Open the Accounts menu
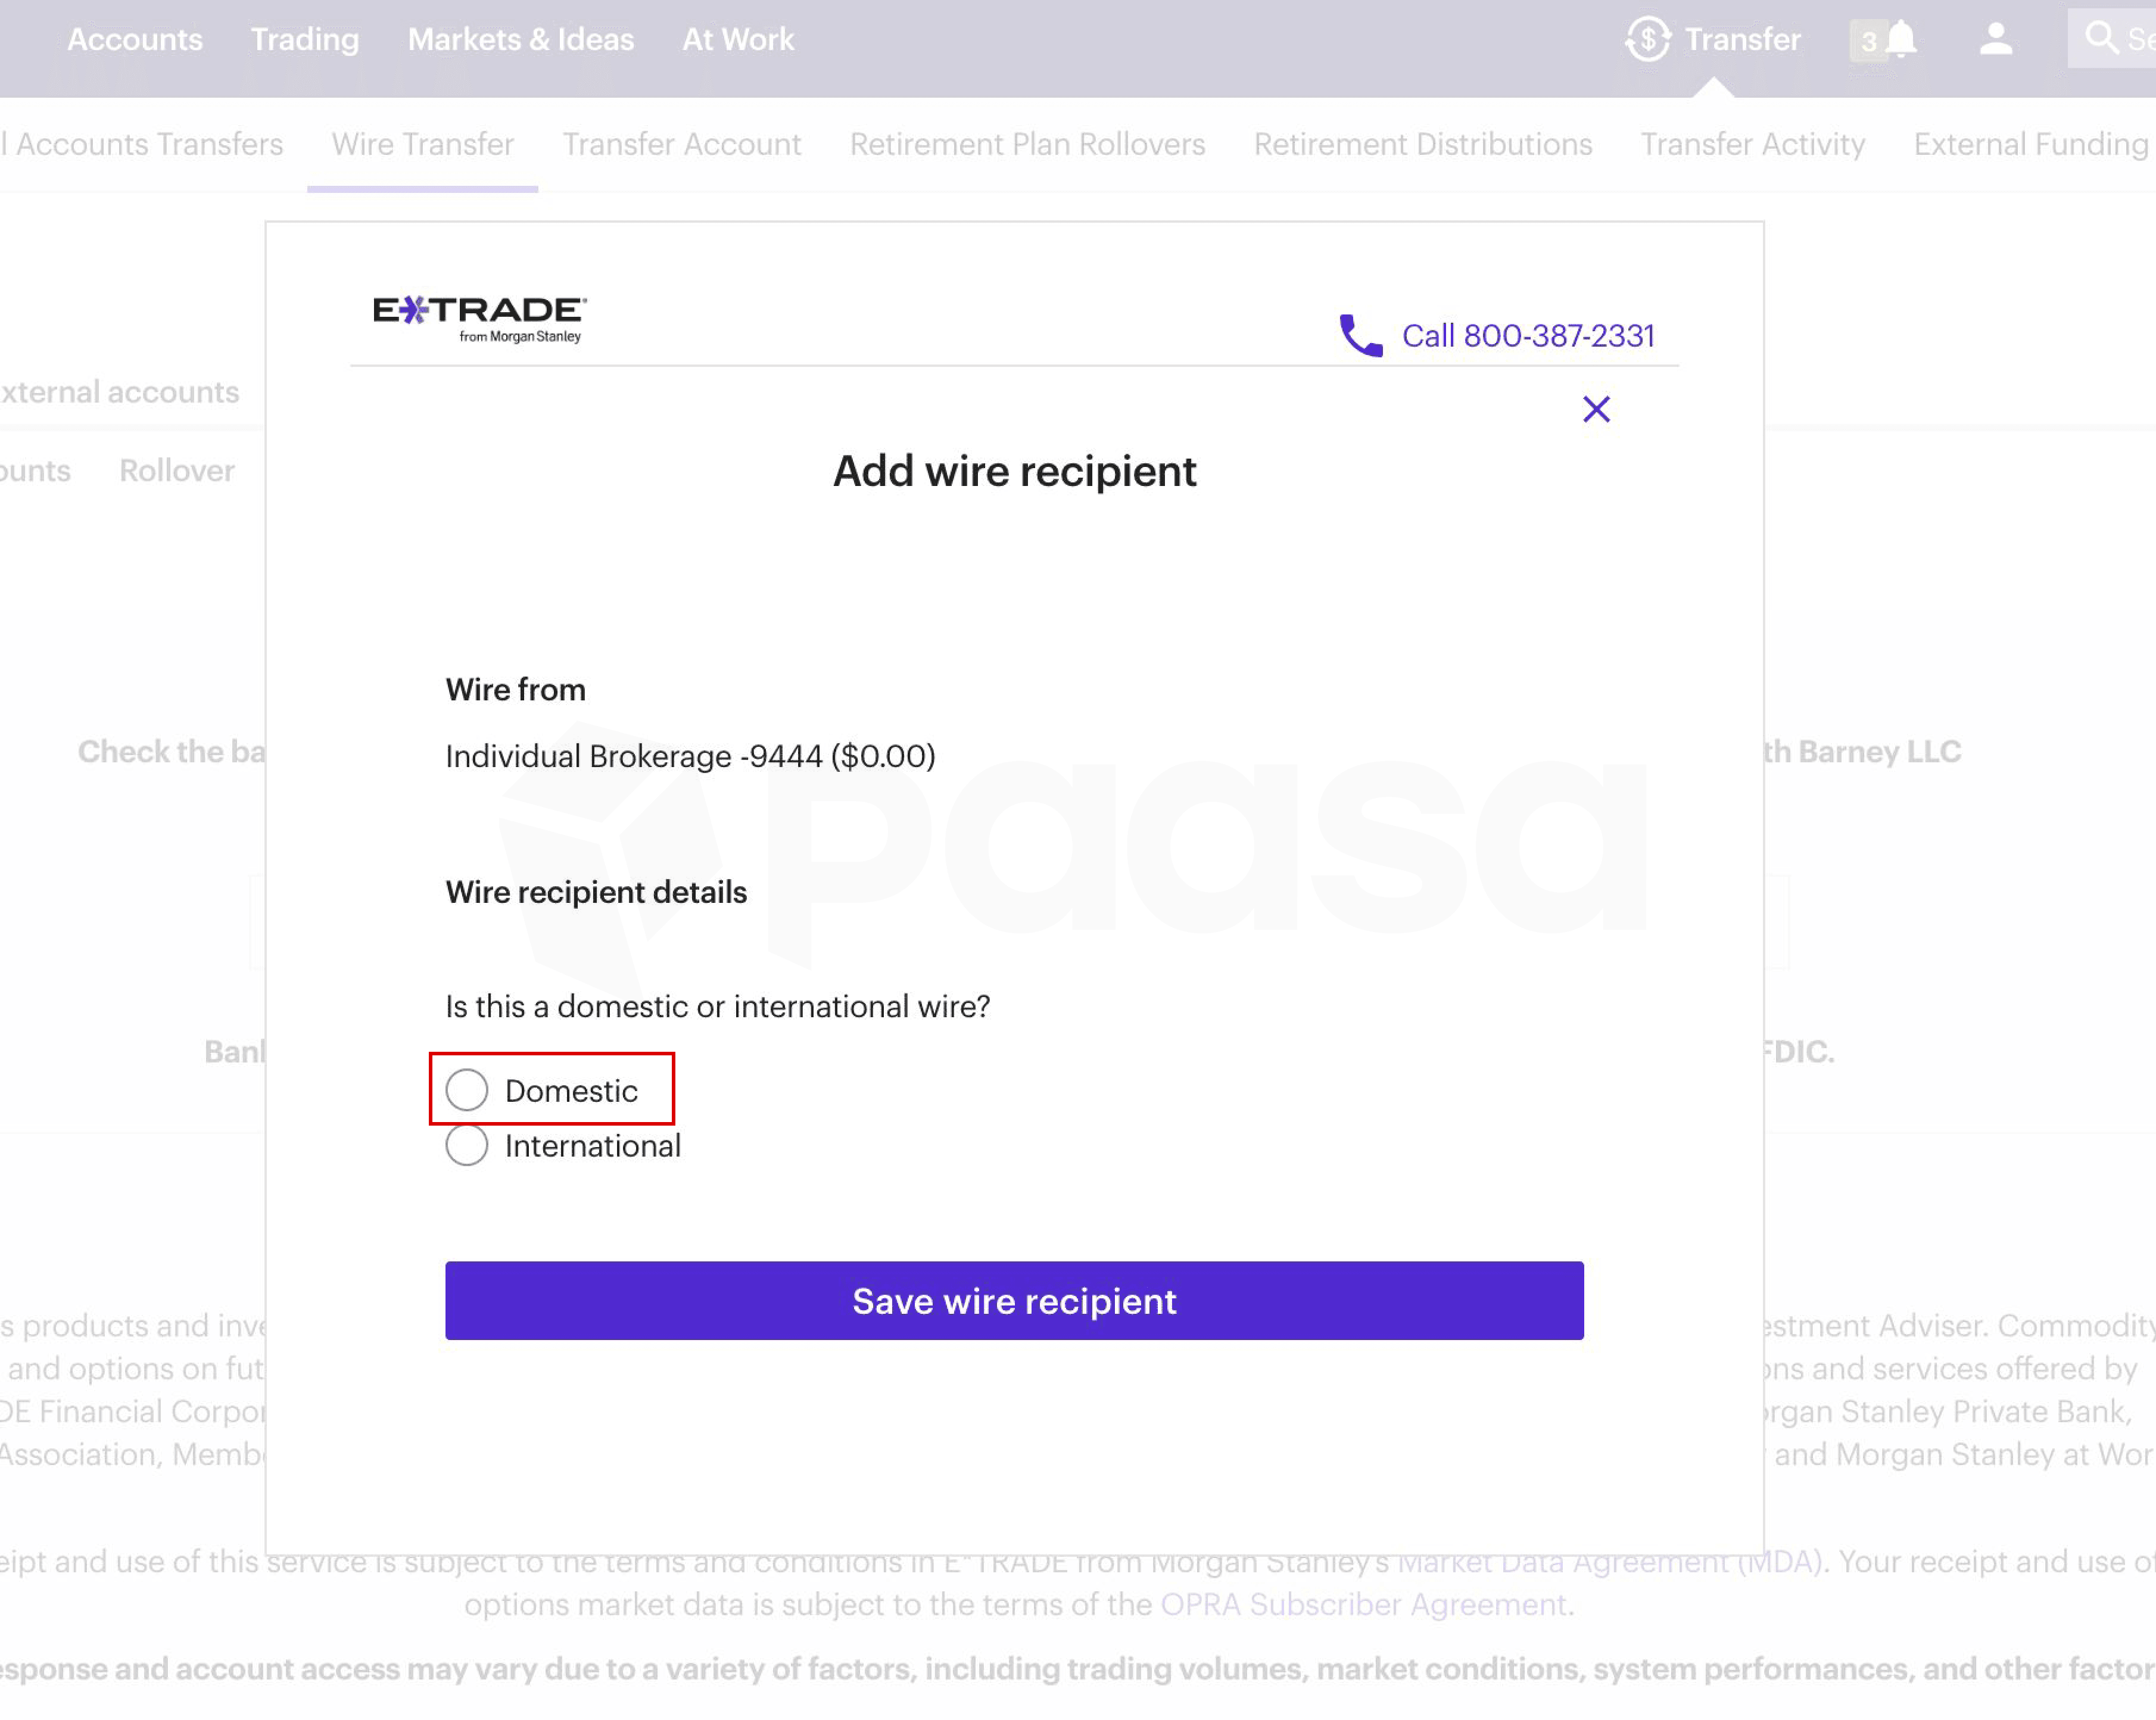 click(x=135, y=40)
